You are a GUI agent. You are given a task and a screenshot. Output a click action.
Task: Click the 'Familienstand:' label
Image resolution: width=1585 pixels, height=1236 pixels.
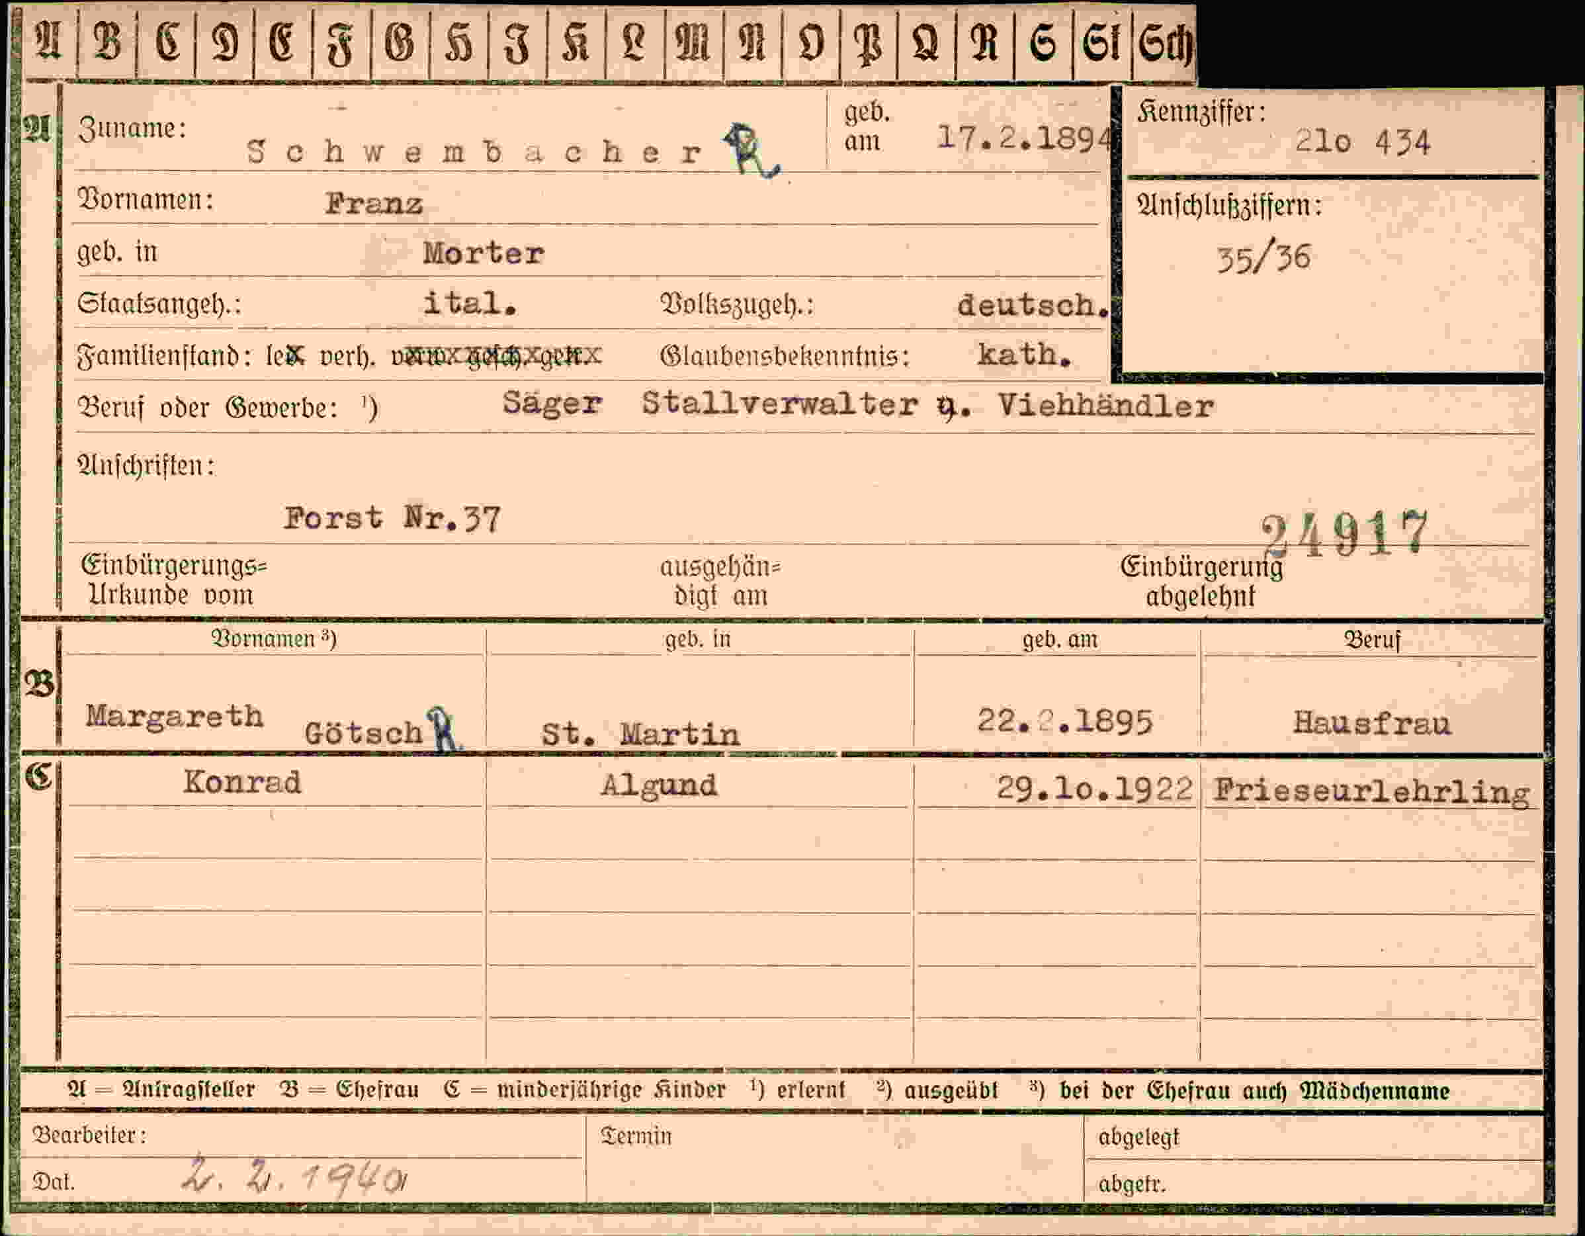click(165, 355)
